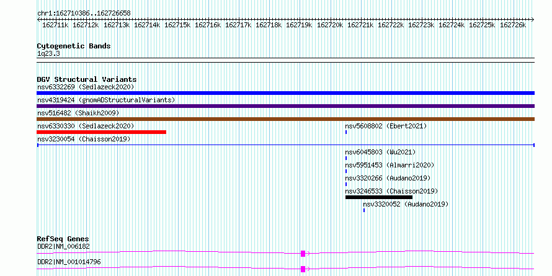Select the nsv3320052 (Audano2019) label
This screenshot has width=552, height=276.
[406, 204]
